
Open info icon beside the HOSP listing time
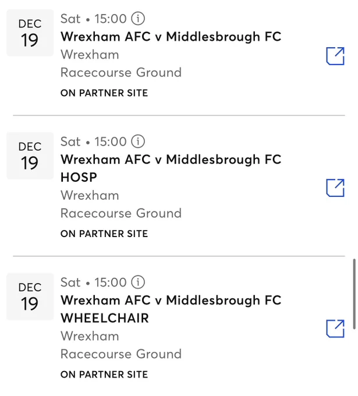(138, 141)
